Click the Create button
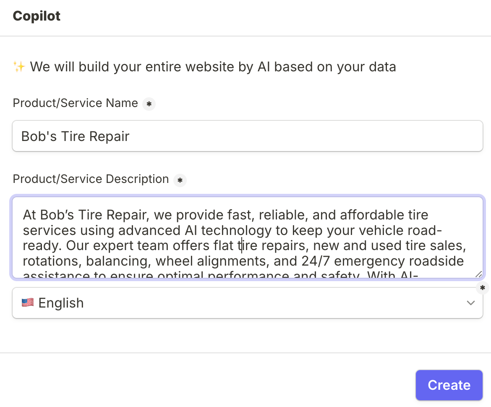 (x=449, y=385)
